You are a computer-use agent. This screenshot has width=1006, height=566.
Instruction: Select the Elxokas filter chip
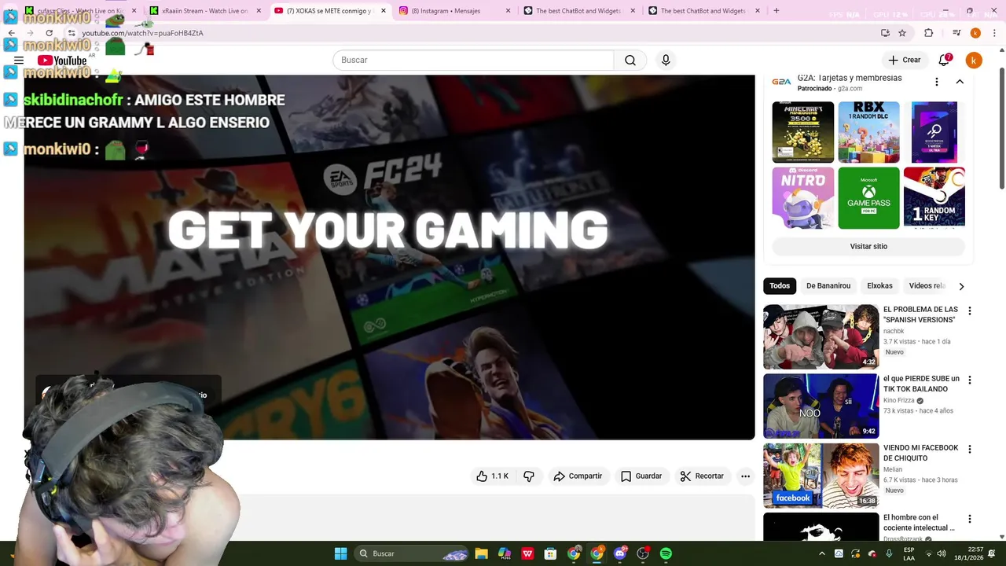pyautogui.click(x=879, y=286)
